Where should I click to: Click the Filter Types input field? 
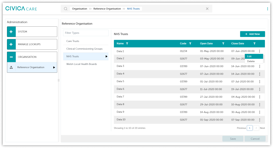[86, 33]
